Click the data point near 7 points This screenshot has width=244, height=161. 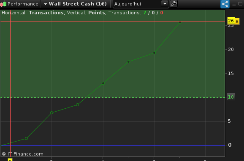tap(52, 113)
